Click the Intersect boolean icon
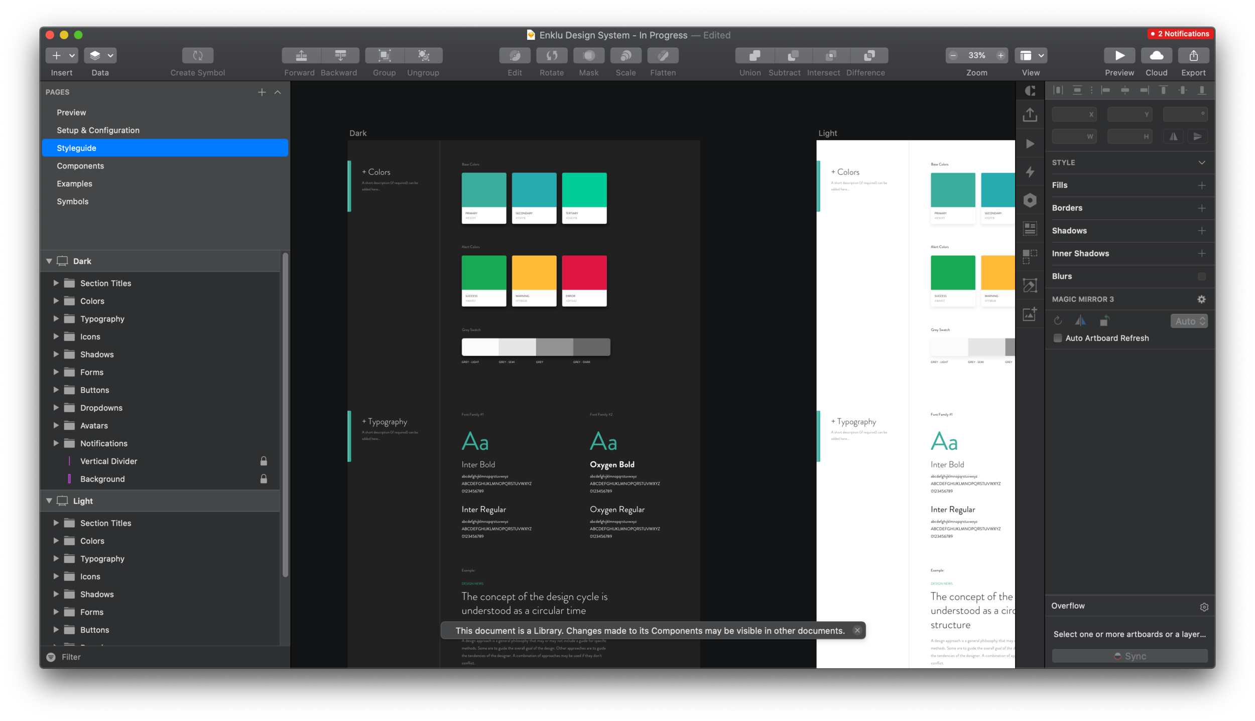This screenshot has height=721, width=1255. point(831,56)
